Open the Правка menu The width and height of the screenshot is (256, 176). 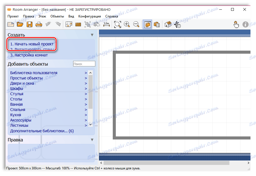[29, 16]
